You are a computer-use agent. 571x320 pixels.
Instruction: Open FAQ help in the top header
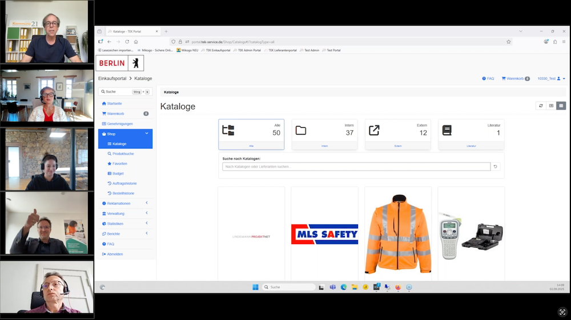[x=488, y=79]
